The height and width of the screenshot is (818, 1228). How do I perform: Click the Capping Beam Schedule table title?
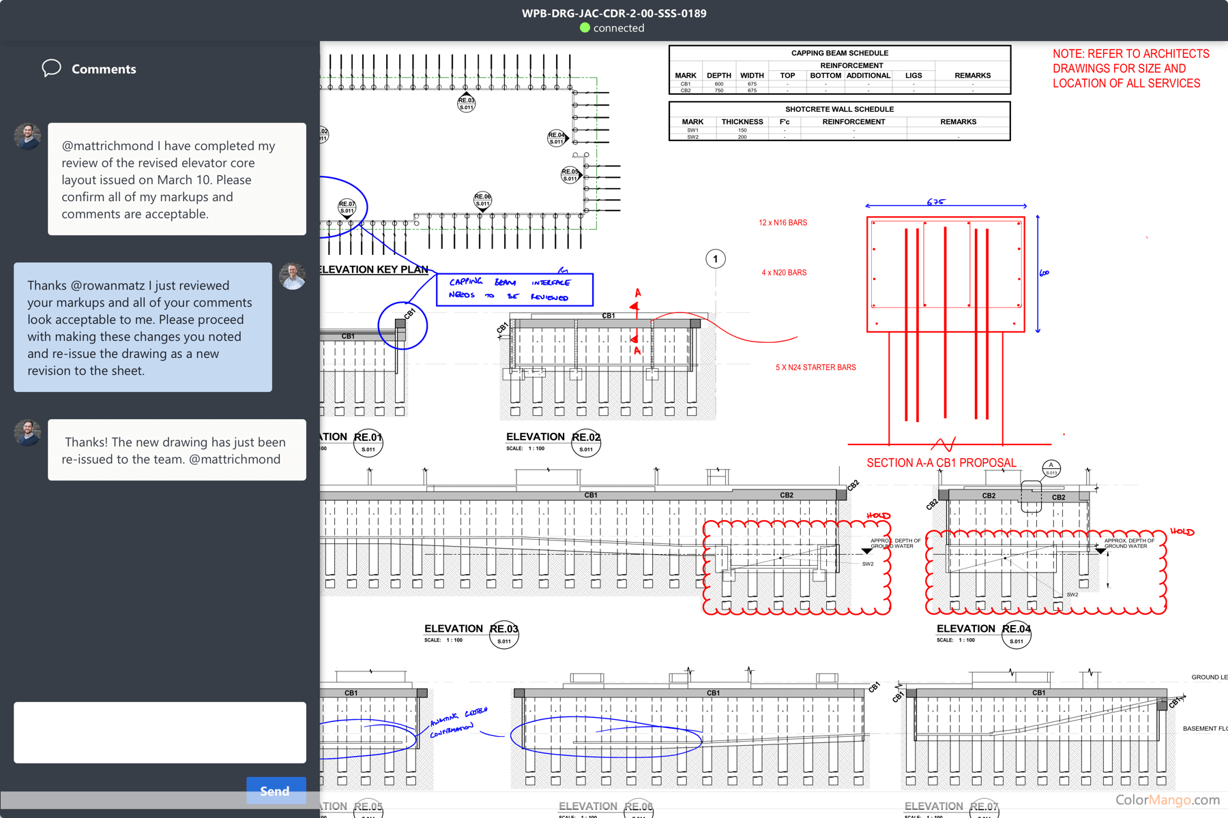point(839,53)
